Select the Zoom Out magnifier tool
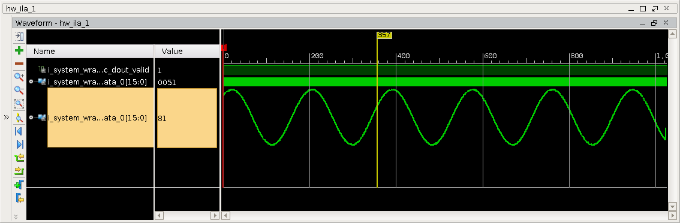 point(19,91)
